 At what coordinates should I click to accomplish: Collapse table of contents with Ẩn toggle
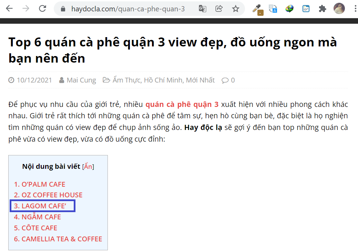click(x=88, y=167)
